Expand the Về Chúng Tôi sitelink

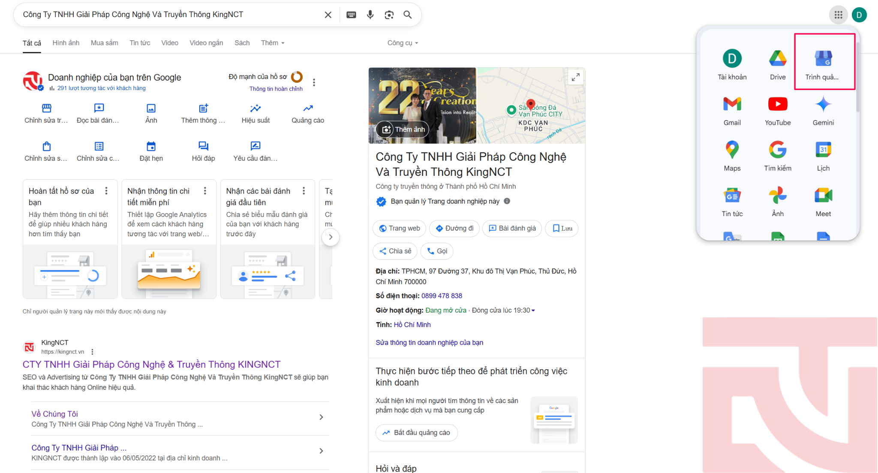[x=321, y=417]
